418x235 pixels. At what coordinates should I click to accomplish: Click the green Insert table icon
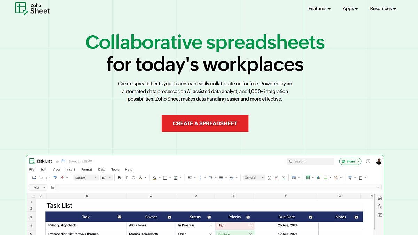click(308, 178)
